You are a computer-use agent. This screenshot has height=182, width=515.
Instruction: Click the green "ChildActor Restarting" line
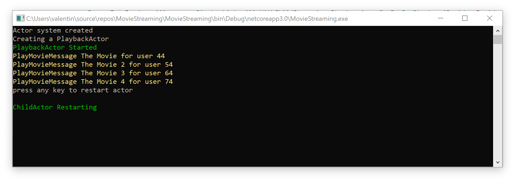coord(55,107)
